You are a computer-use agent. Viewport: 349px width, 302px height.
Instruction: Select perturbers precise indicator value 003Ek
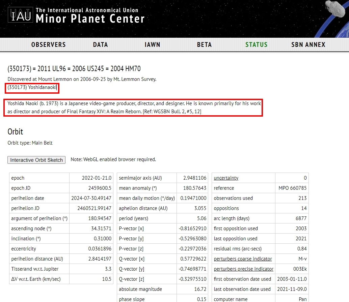(x=300, y=269)
